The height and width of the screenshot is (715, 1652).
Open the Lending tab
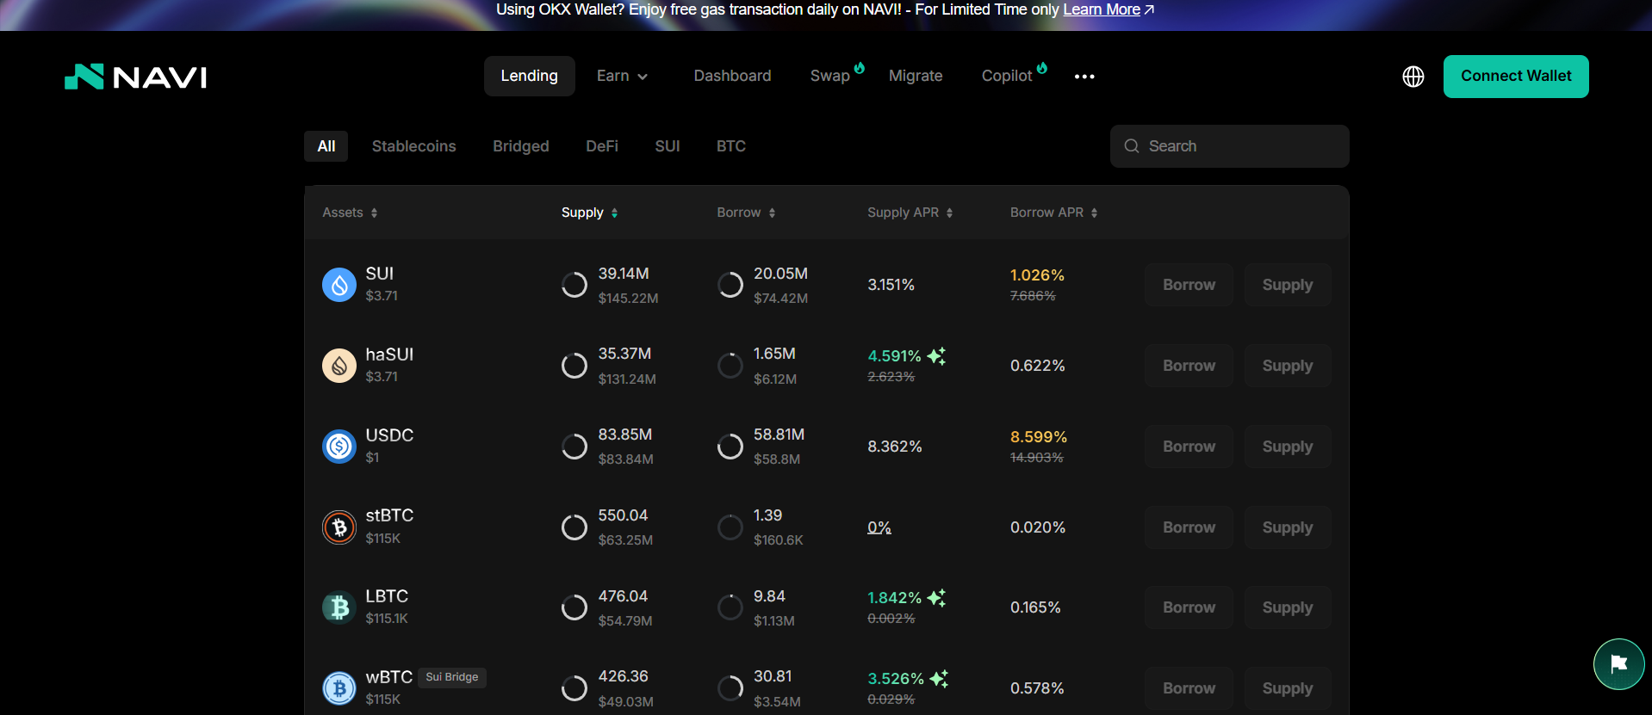click(529, 76)
